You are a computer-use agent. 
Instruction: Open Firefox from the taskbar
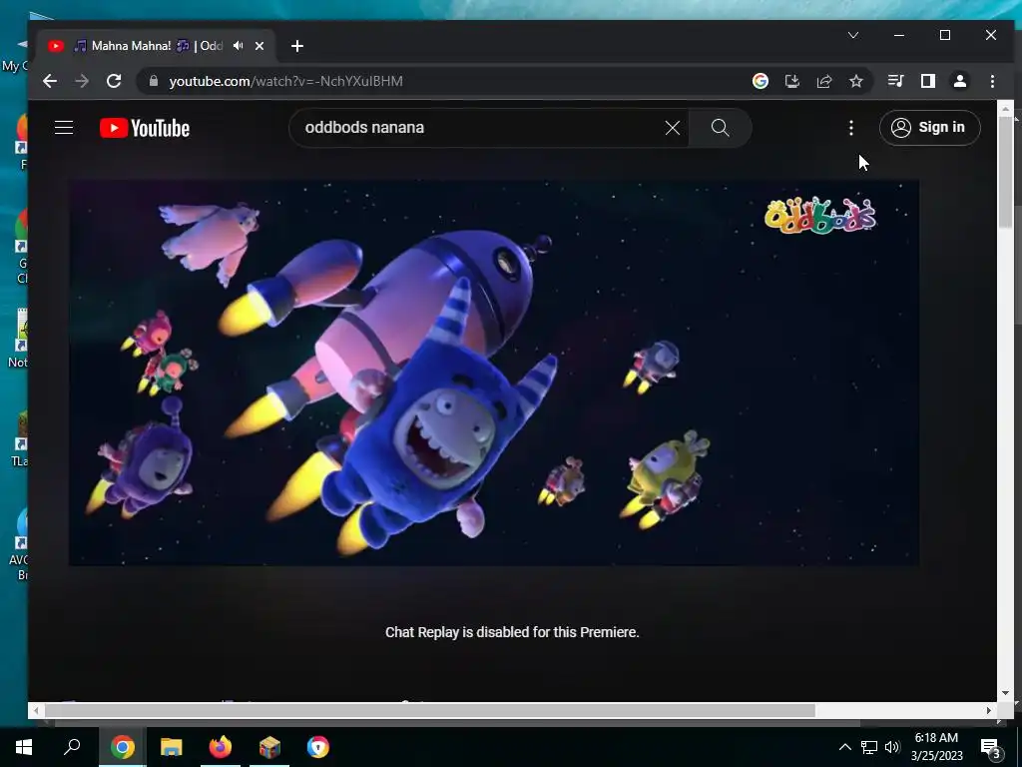pos(221,747)
